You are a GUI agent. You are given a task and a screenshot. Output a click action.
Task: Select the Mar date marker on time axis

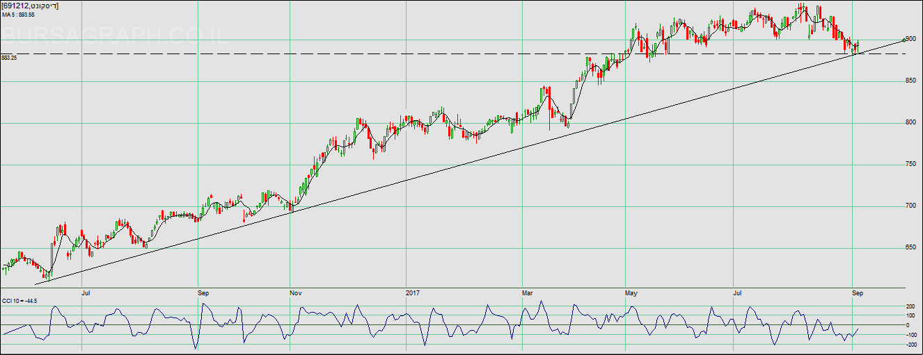tap(528, 293)
